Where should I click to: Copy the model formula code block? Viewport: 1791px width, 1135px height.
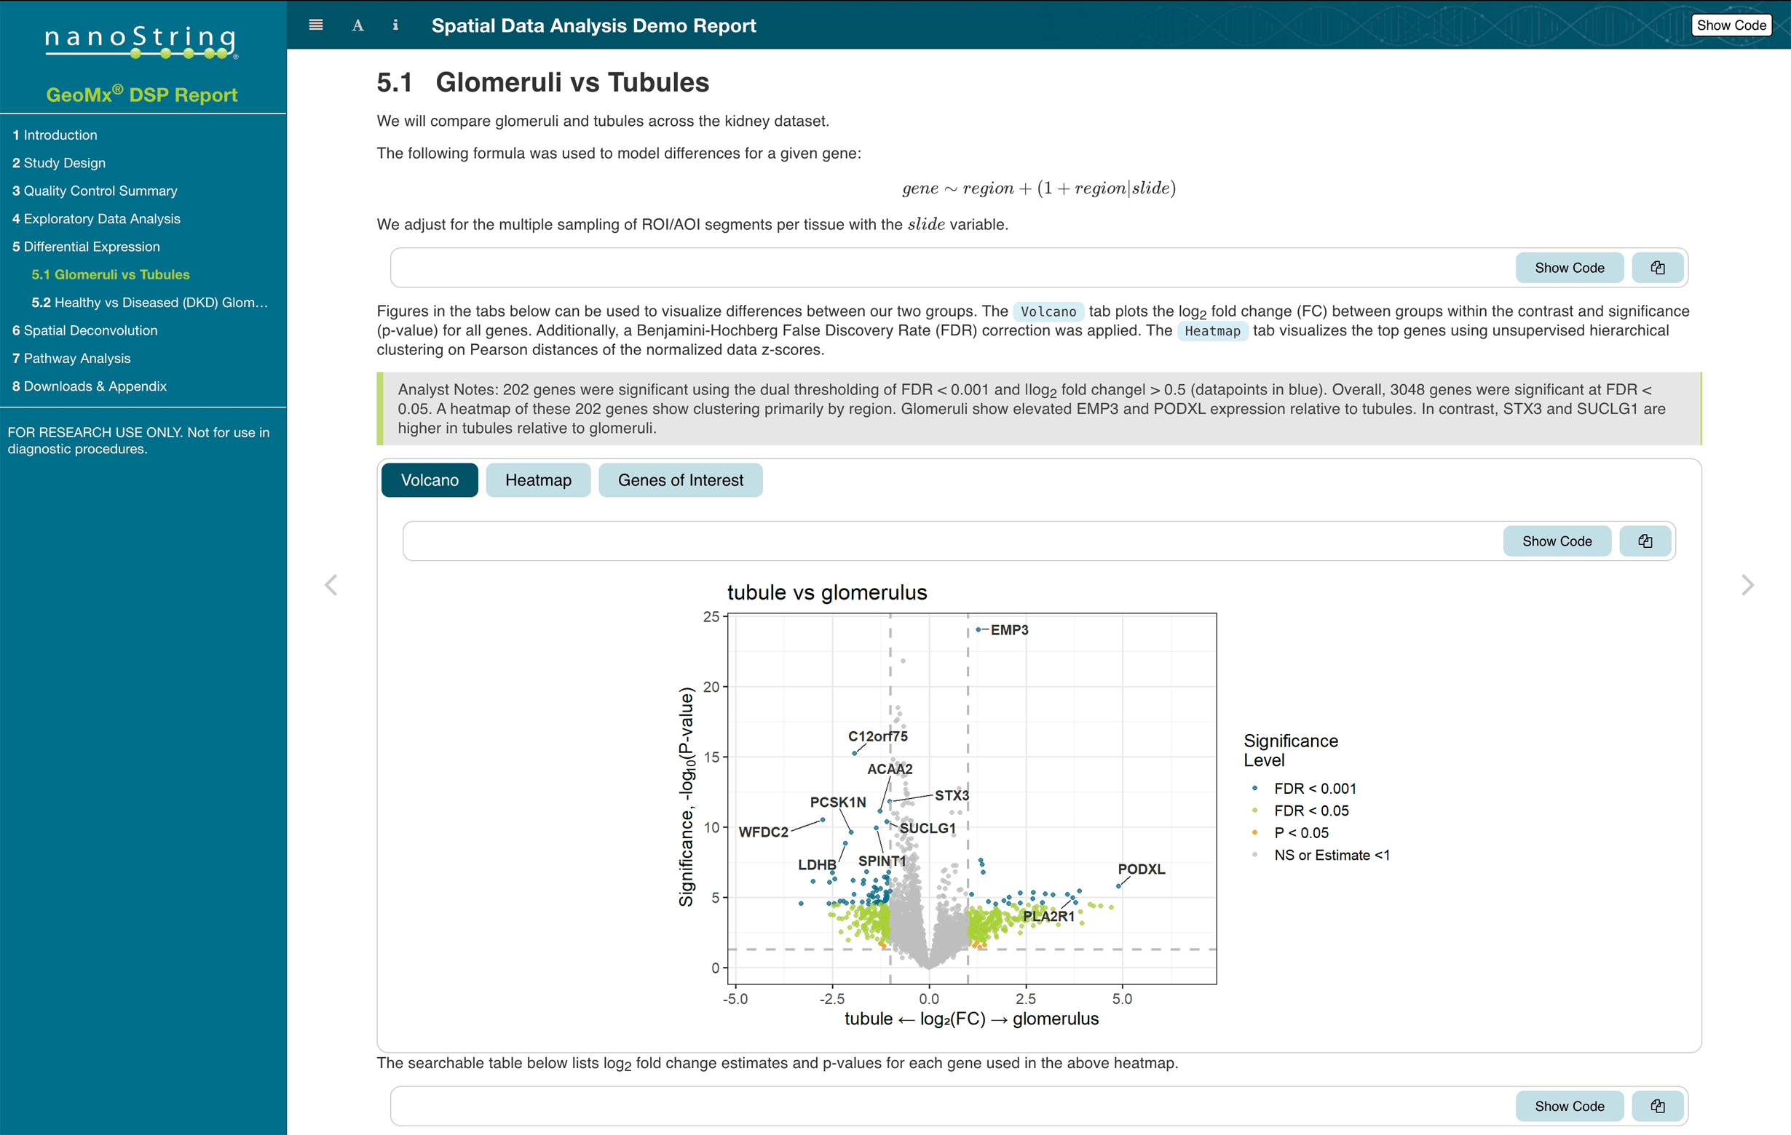coord(1657,267)
